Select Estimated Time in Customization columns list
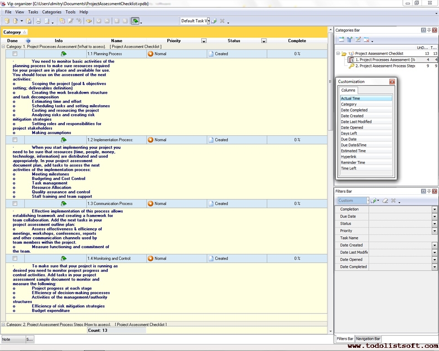The width and height of the screenshot is (439, 351). (x=353, y=151)
